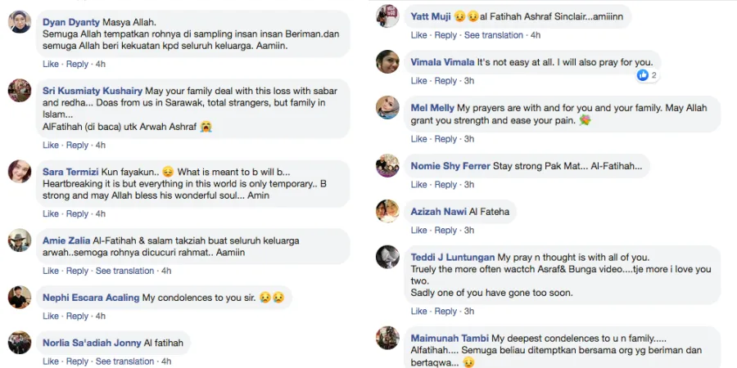Click the 3h timestamp on Teddi's comment
The height and width of the screenshot is (368, 737).
pyautogui.click(x=469, y=311)
